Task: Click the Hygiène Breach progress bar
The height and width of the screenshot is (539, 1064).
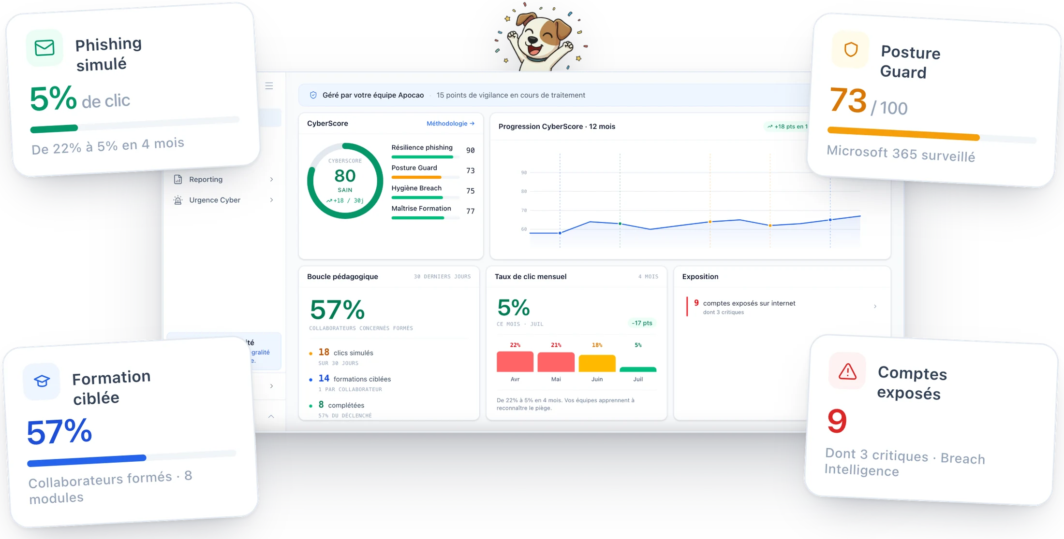Action: pyautogui.click(x=425, y=198)
